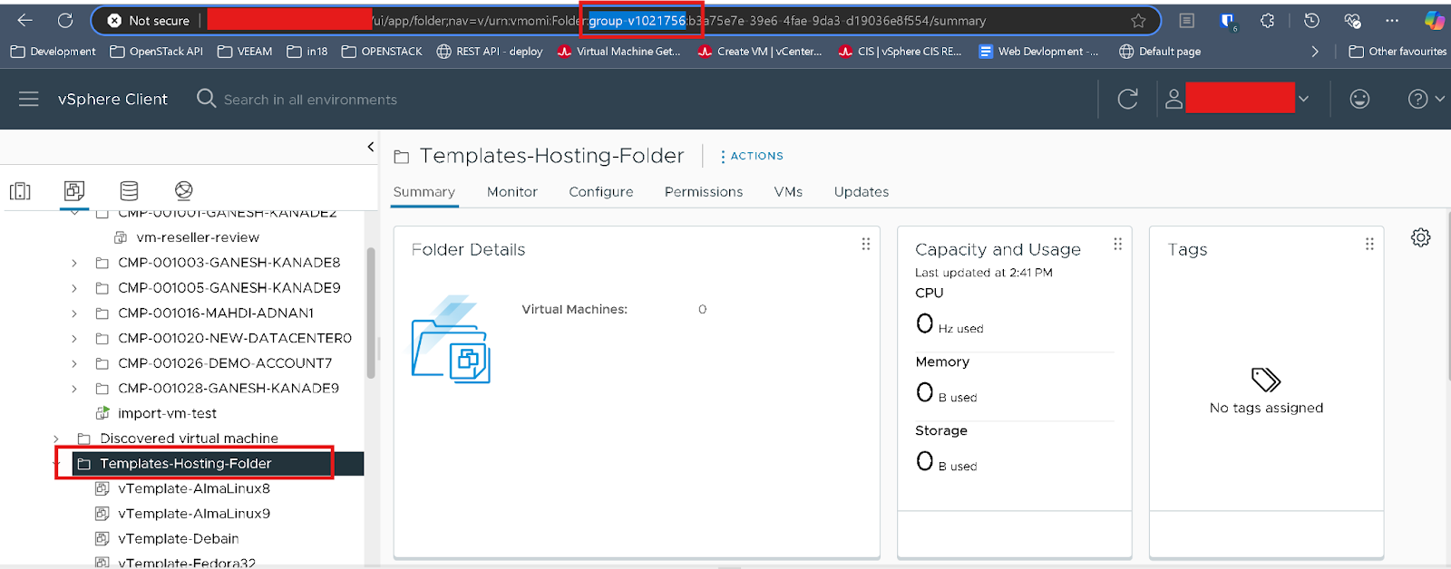The height and width of the screenshot is (569, 1451).
Task: Expand the CMP-001003-GANESH-KANADE8 folder
Action: coord(74,263)
